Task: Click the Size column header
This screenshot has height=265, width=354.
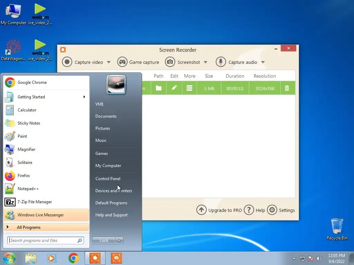Action: tap(209, 76)
